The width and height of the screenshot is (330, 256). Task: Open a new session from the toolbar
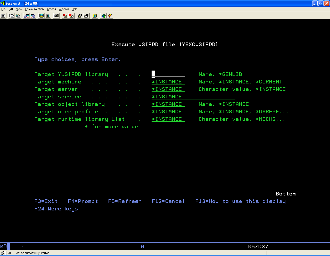click(3, 16)
